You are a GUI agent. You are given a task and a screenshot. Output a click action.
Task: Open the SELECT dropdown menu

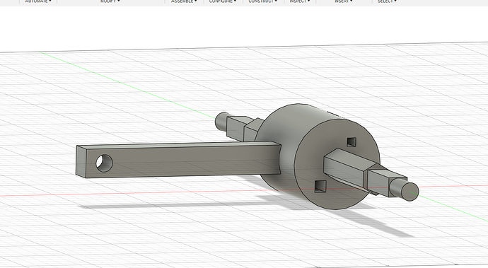click(387, 1)
